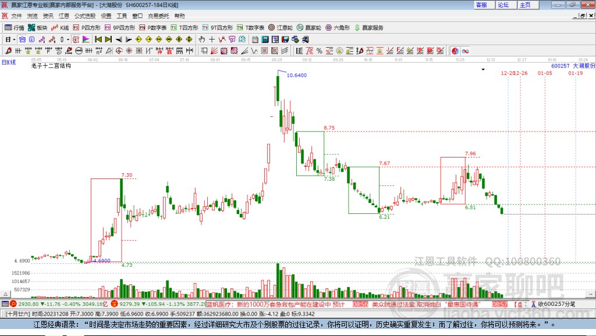Image resolution: width=596 pixels, height=336 pixels.
Task: Open the 板块 sector view
Action: click(37, 28)
